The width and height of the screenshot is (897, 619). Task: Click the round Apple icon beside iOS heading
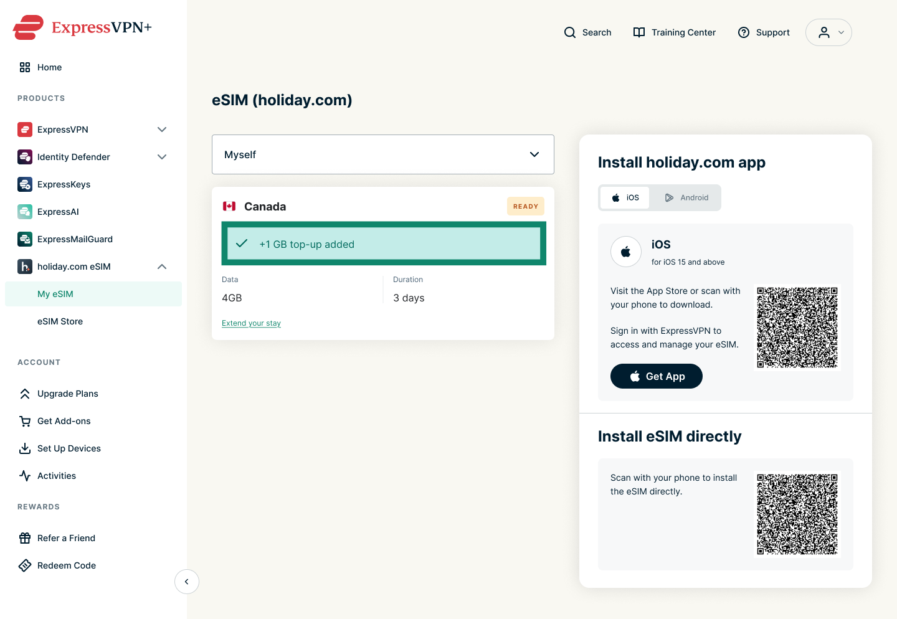point(626,252)
